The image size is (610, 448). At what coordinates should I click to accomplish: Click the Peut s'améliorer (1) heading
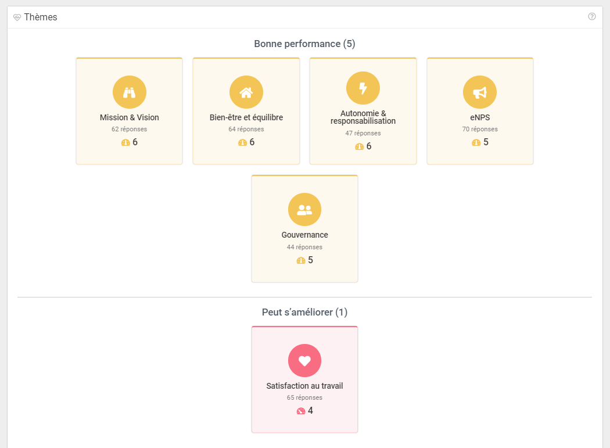point(304,312)
